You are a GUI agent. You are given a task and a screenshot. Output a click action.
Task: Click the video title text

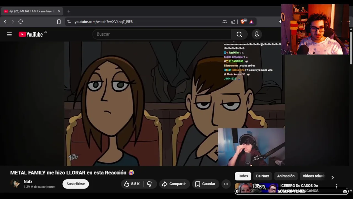pos(72,173)
